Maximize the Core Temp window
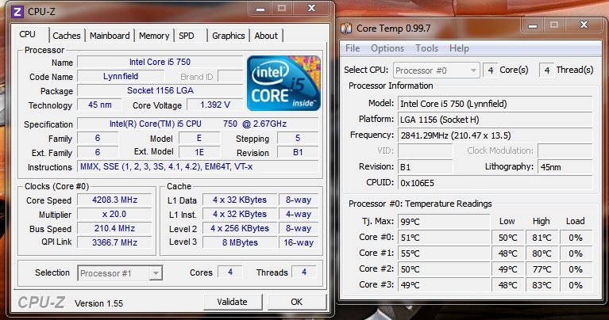The height and width of the screenshot is (320, 609). pyautogui.click(x=554, y=25)
